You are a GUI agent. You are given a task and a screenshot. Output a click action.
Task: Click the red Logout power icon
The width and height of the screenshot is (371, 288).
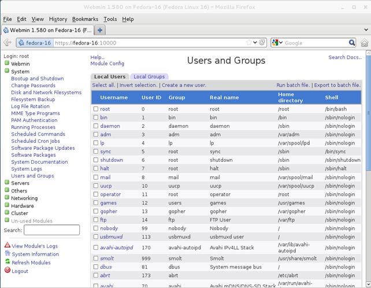pyautogui.click(x=8, y=270)
